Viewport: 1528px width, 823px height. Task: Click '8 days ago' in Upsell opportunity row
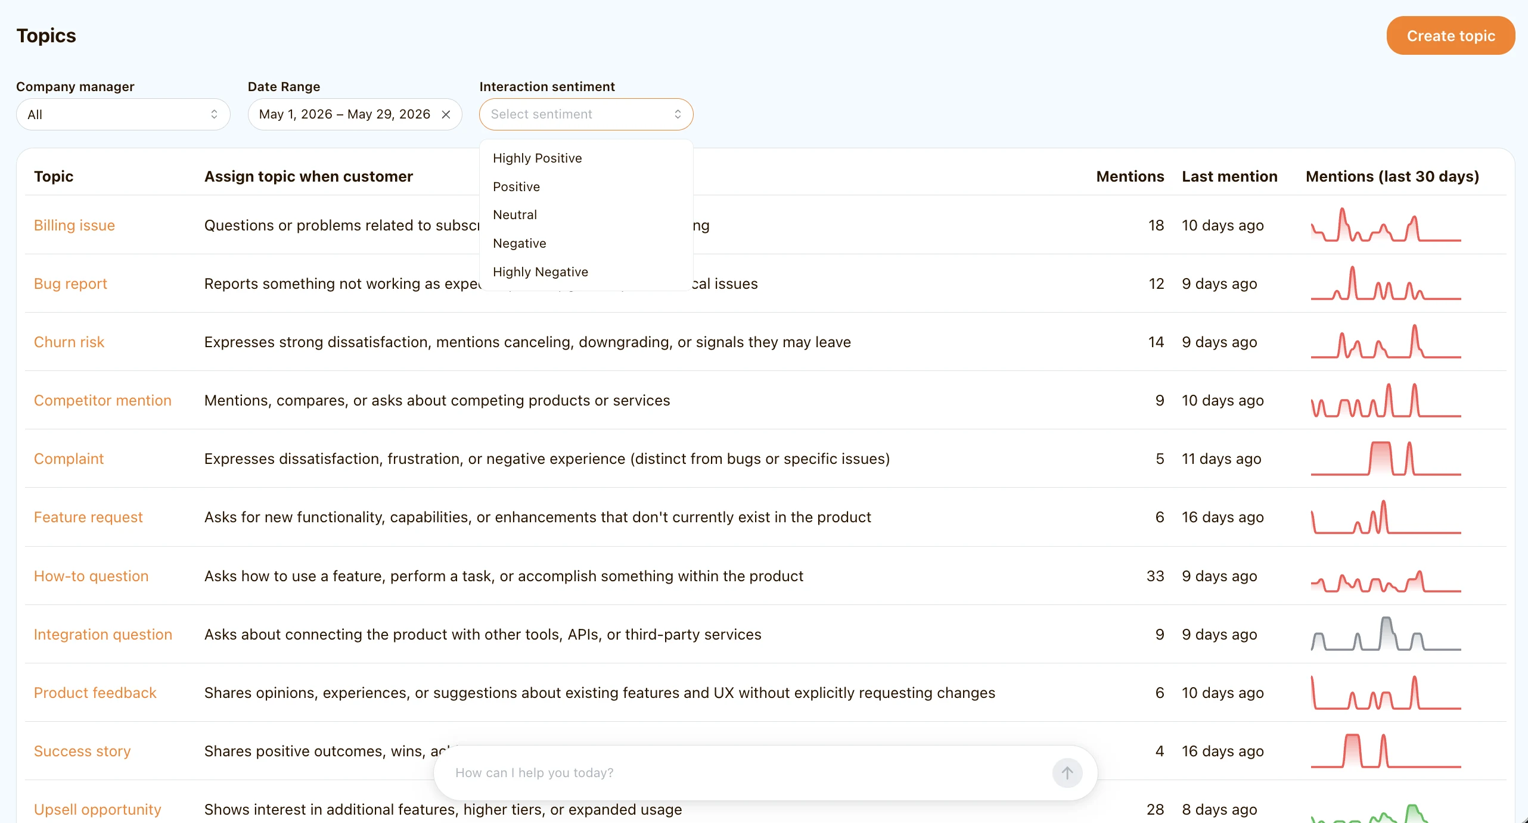pyautogui.click(x=1219, y=809)
